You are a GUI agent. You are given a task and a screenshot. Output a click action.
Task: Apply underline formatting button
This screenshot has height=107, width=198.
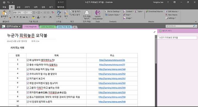point(21,17)
